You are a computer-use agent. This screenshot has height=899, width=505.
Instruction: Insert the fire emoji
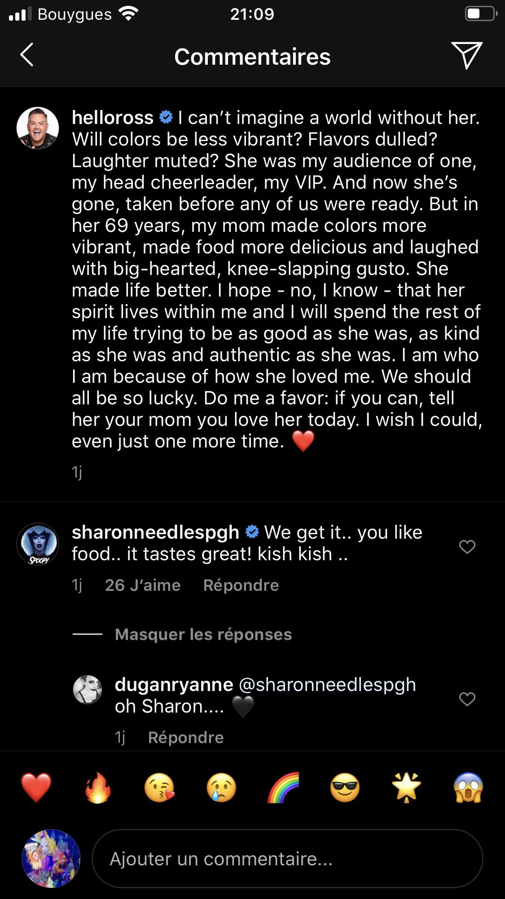(98, 788)
